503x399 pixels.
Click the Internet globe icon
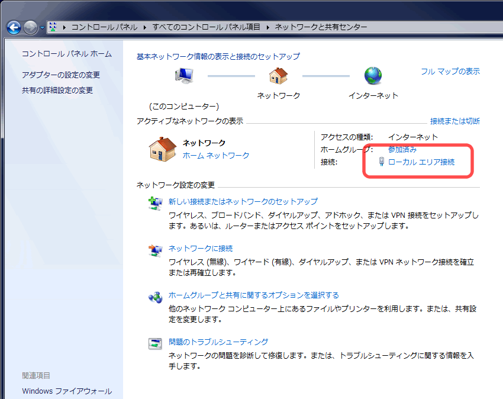(x=373, y=76)
